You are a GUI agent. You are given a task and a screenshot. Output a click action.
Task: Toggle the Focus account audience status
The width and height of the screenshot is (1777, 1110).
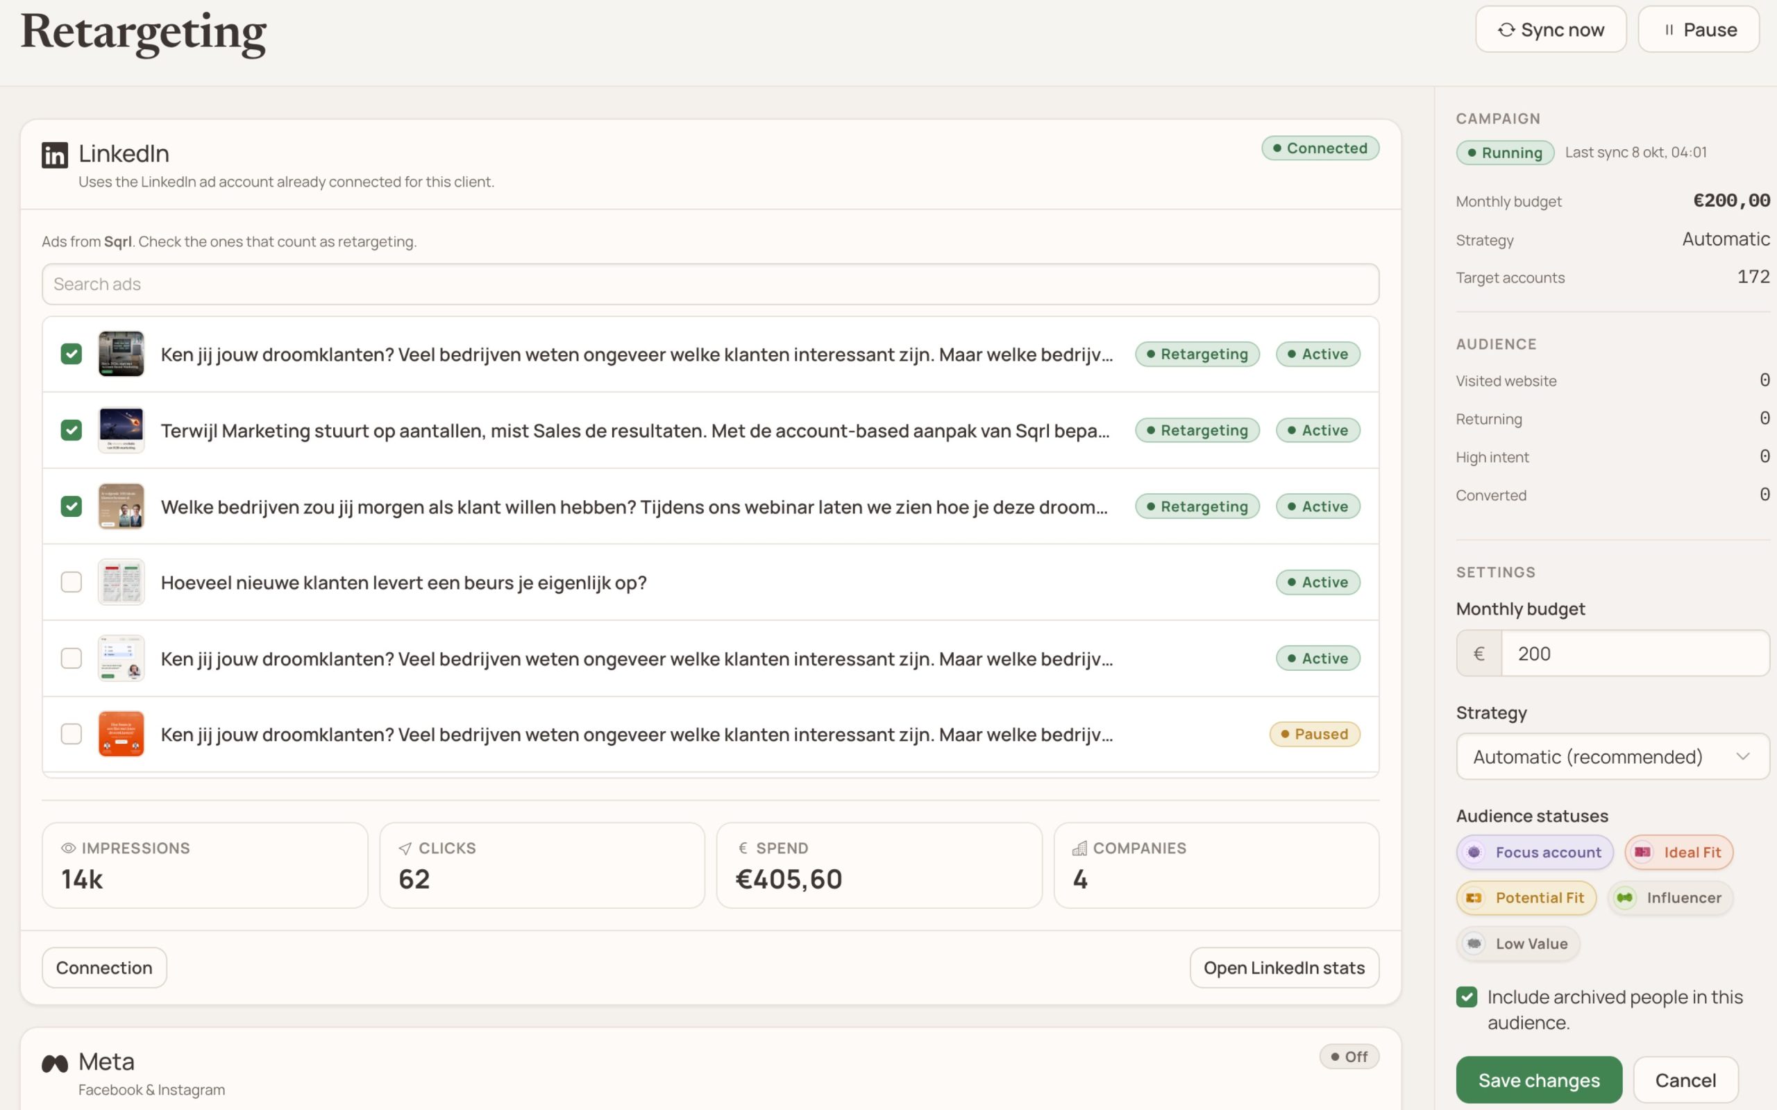click(x=1535, y=852)
